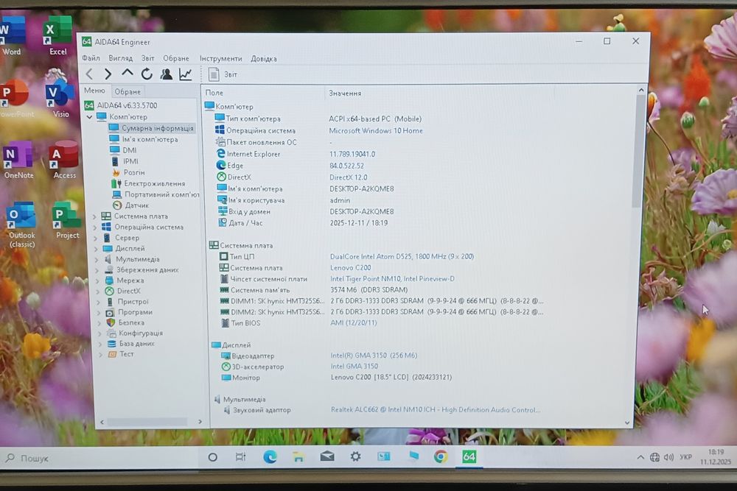The height and width of the screenshot is (491, 737).
Task: Switch to the Обране tab in the sidebar
Action: click(128, 91)
